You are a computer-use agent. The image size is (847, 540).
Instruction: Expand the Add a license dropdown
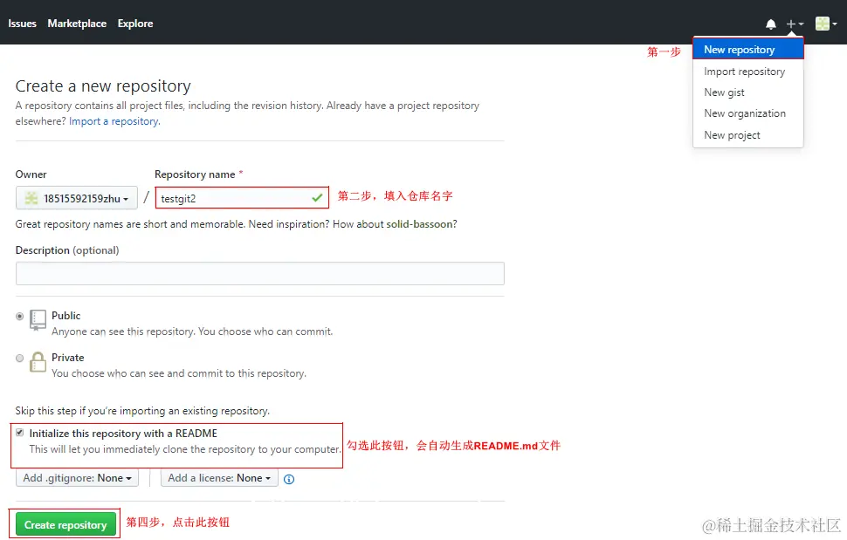(219, 478)
